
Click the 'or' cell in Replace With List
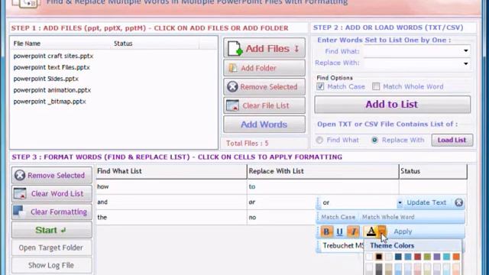[x=282, y=202]
